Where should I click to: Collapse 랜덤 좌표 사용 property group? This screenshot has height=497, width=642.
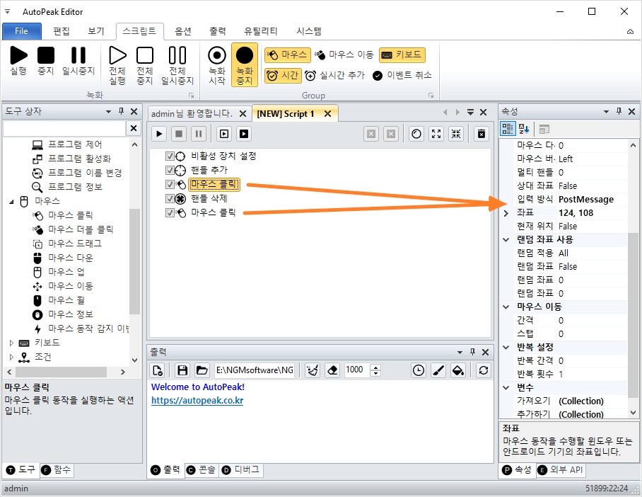pos(506,240)
